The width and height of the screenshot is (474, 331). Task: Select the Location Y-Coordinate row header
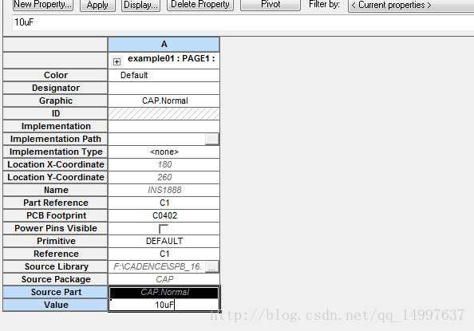coord(55,177)
